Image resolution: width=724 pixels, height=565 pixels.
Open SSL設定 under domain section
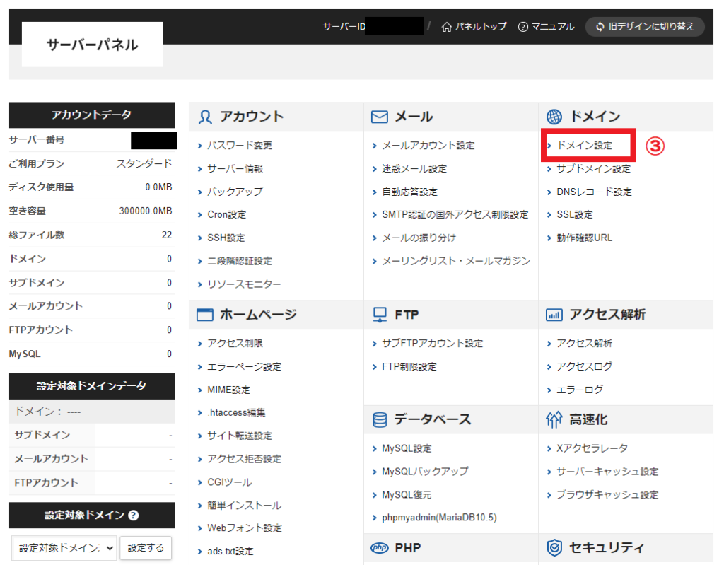pyautogui.click(x=574, y=215)
